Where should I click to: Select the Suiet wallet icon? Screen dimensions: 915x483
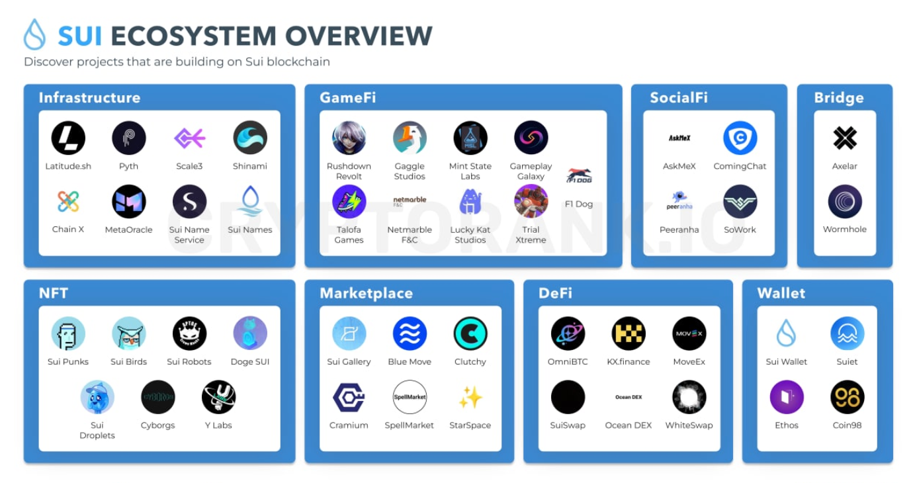(848, 333)
